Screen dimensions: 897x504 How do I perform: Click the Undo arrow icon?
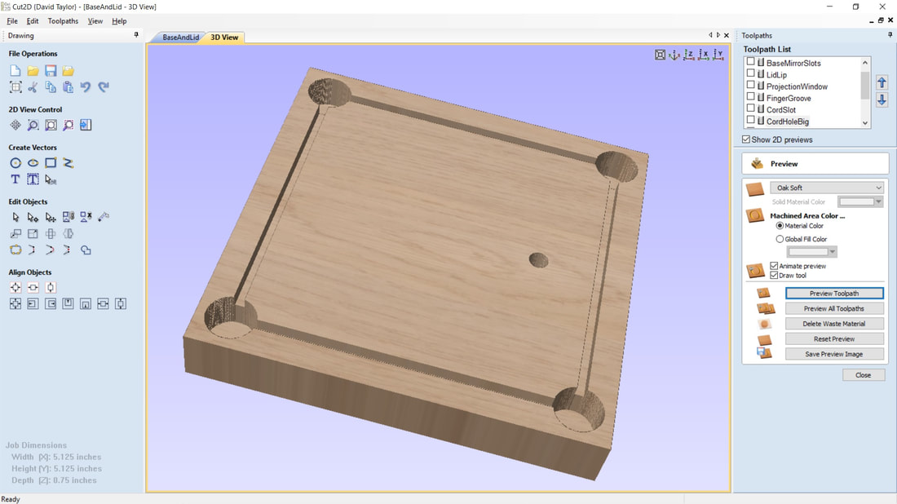click(x=86, y=87)
